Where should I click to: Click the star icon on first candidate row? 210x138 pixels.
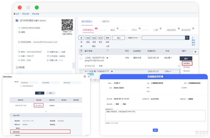coord(179,66)
